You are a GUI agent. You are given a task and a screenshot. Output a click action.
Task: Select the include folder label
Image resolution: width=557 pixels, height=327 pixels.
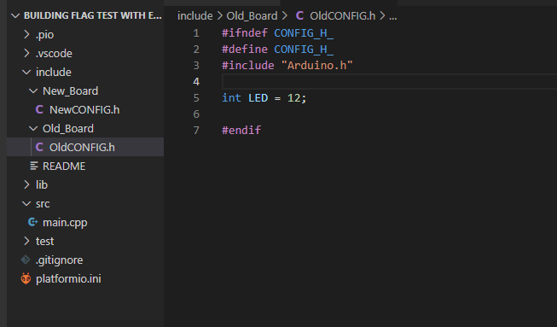click(x=54, y=73)
